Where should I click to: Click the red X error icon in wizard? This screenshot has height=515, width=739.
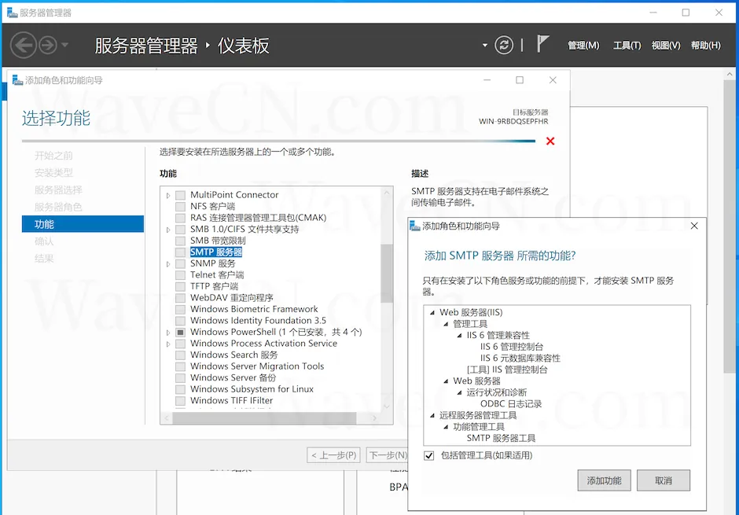click(550, 141)
